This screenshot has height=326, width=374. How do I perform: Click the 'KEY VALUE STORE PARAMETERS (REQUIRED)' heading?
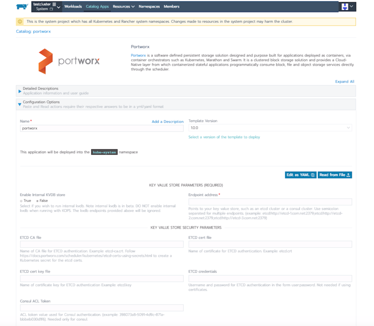pyautogui.click(x=186, y=185)
